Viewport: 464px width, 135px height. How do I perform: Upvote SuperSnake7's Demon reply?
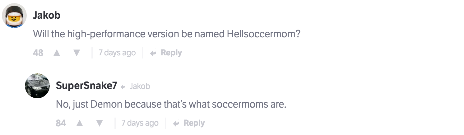[80, 123]
